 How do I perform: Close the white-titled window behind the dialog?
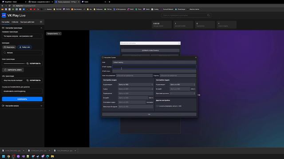[x=179, y=43]
